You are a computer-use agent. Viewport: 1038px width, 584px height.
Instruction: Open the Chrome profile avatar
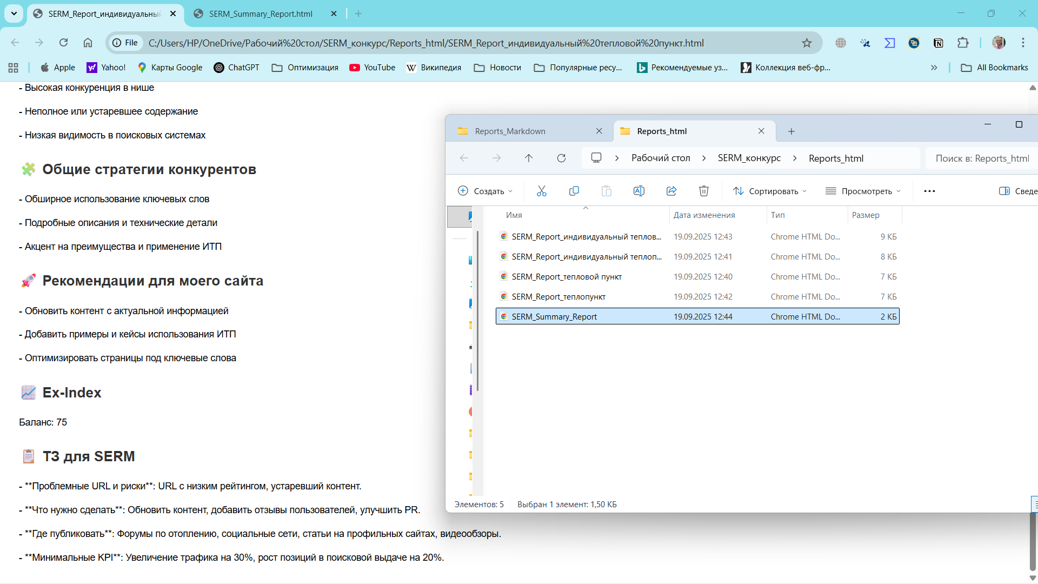pyautogui.click(x=999, y=43)
